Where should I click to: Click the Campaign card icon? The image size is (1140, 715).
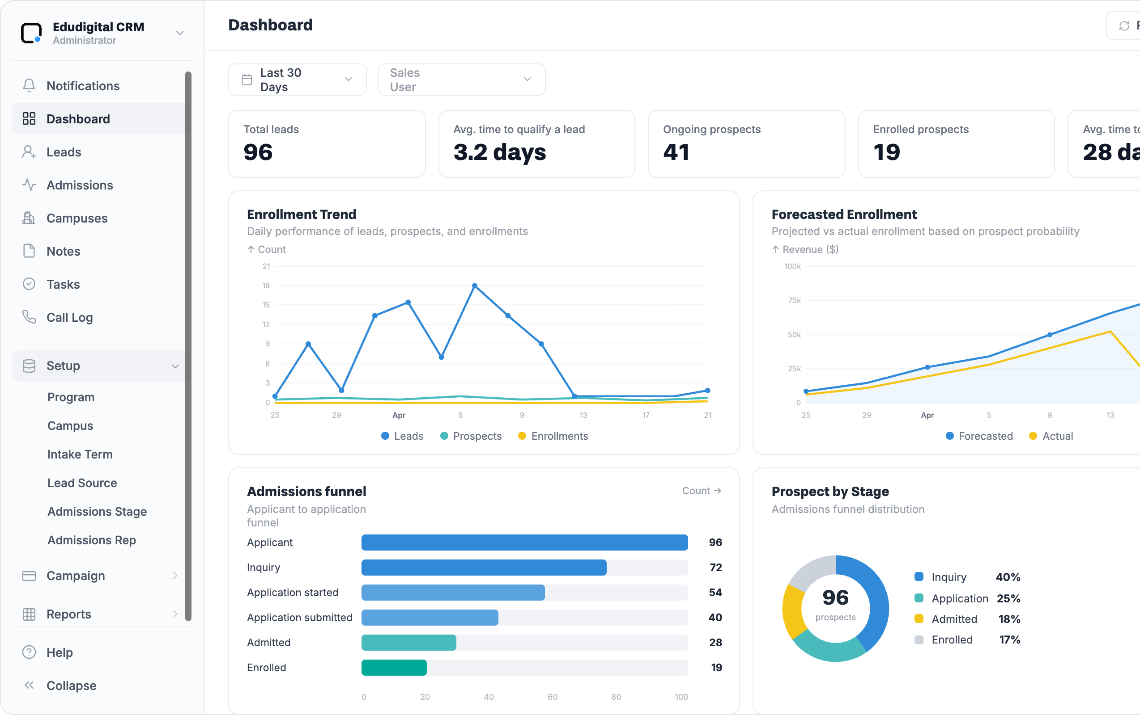29,576
